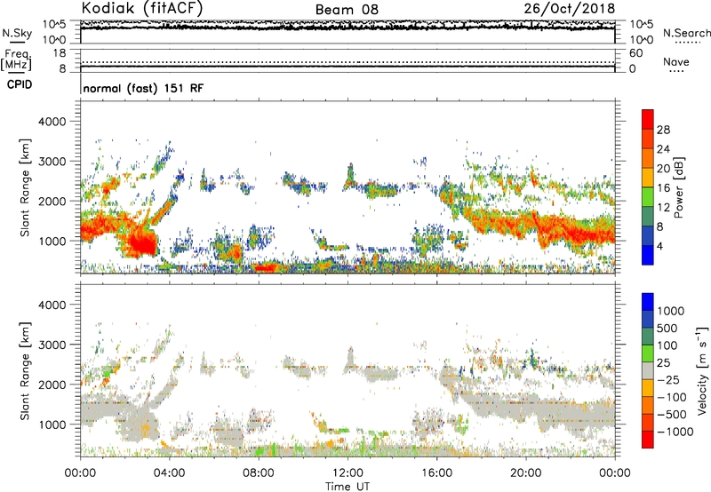
Task: Click the "12:00" time tick label
Action: (348, 473)
